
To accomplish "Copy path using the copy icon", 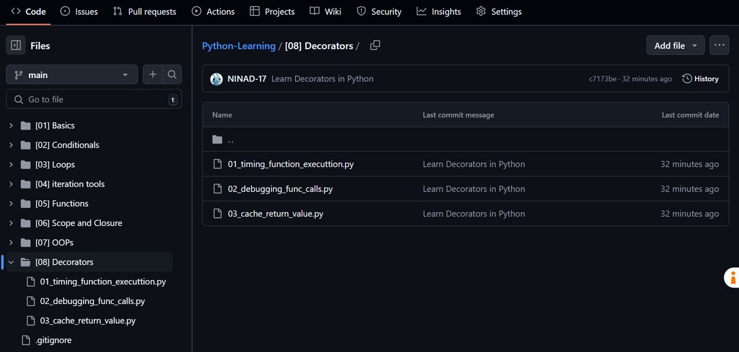I will (375, 46).
